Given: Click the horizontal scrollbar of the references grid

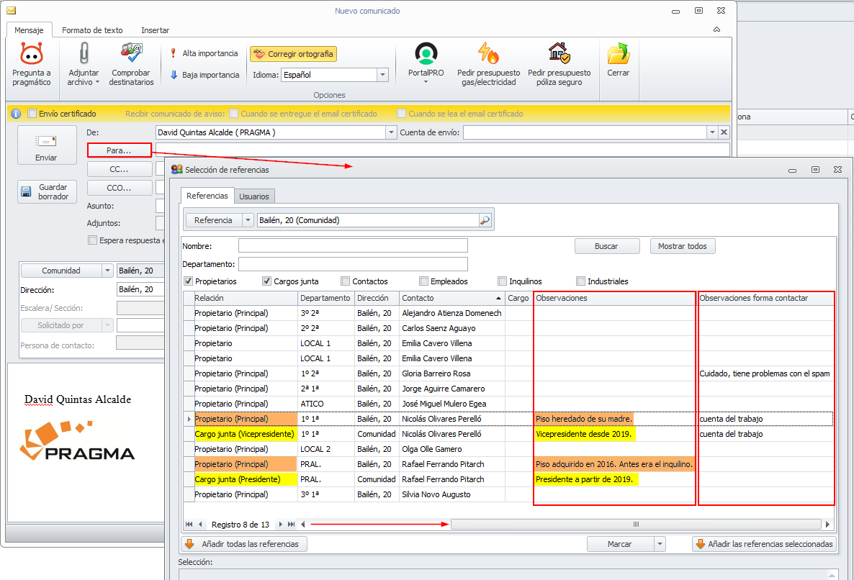Looking at the screenshot, I should 635,525.
